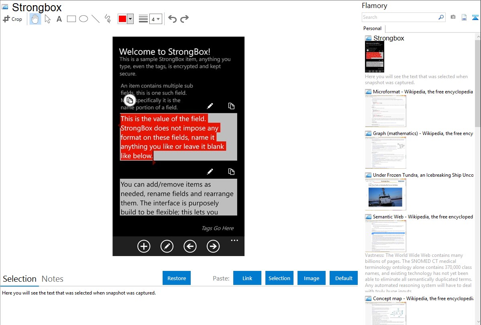Click the copy icon above the 'You can add/remove' field
The image size is (481, 325).
point(231,172)
